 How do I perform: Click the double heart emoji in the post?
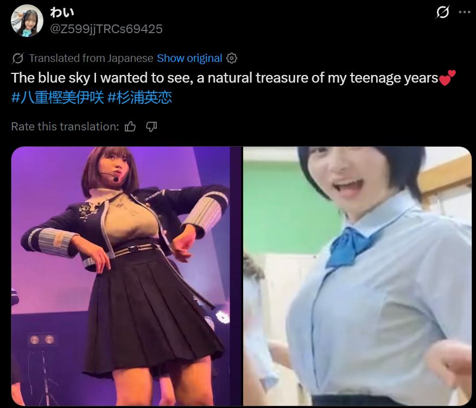coord(447,78)
